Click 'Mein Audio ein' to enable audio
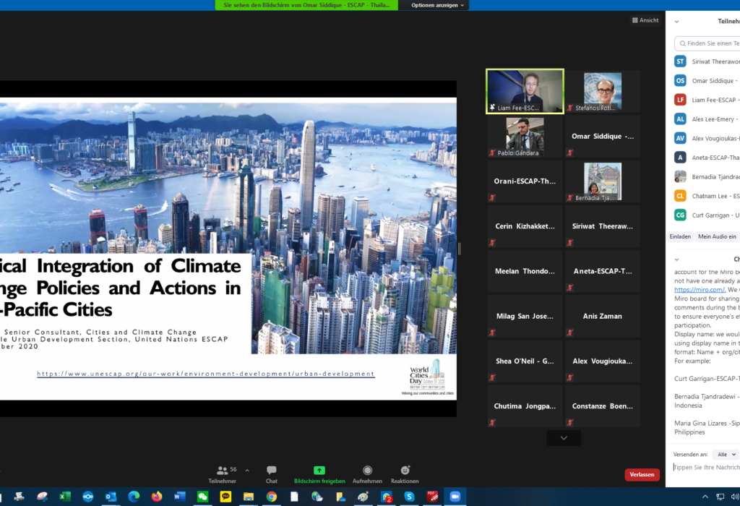This screenshot has height=506, width=740. click(716, 236)
